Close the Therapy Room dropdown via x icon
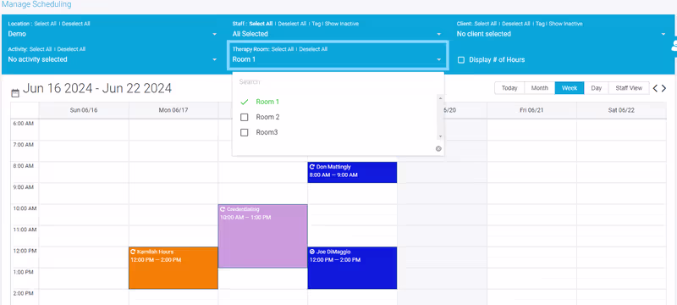 coord(438,148)
